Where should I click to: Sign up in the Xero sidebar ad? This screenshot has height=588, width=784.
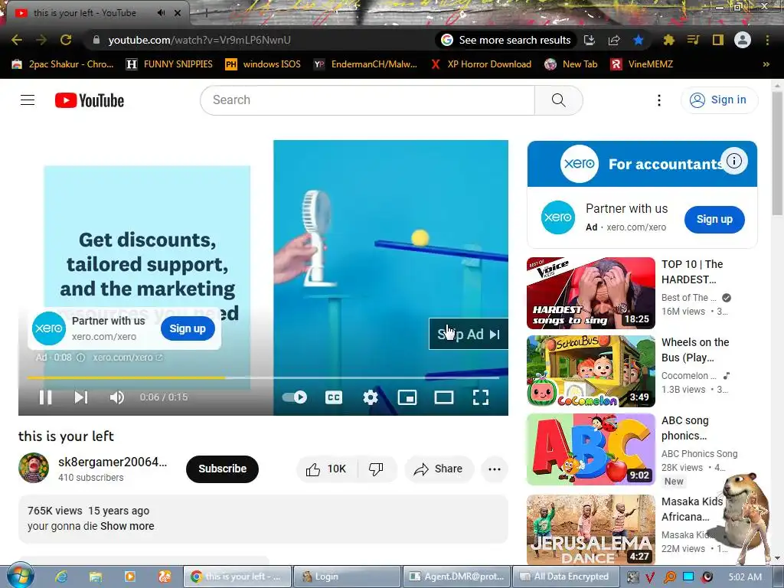tap(714, 220)
